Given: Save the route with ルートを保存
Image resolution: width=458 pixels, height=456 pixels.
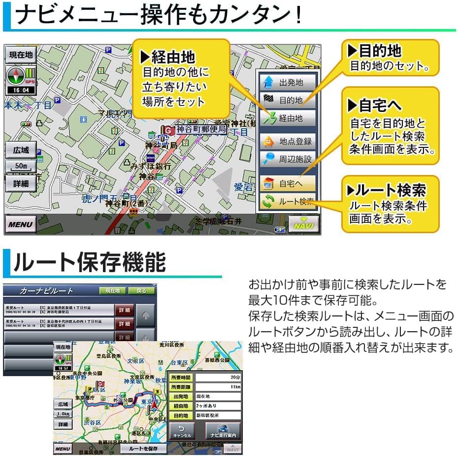Looking at the screenshot, I should 143,449.
